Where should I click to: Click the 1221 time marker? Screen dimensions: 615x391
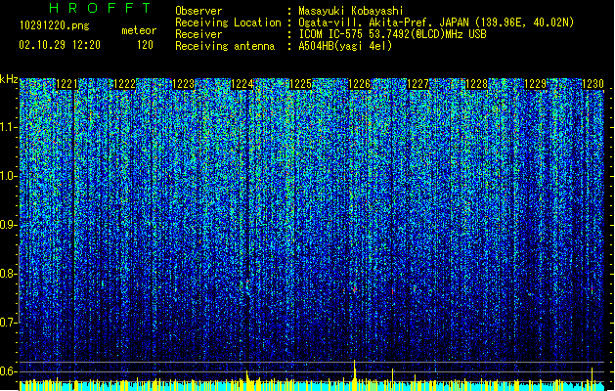66,84
